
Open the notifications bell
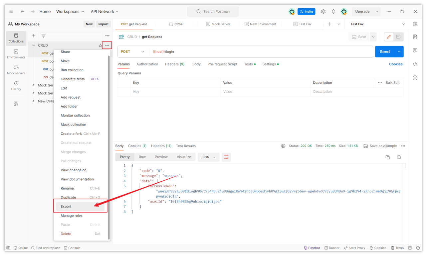[333, 11]
